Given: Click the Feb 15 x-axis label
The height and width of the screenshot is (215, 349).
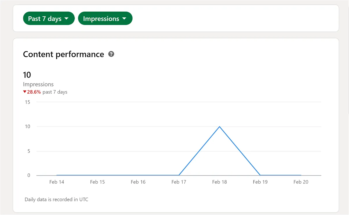Looking at the screenshot, I should click(97, 182).
